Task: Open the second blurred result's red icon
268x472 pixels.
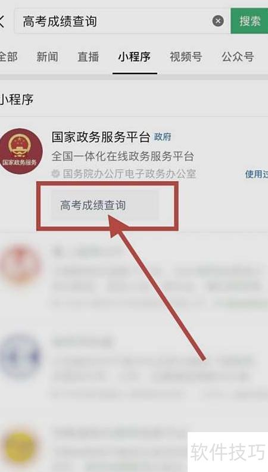Action: [x=20, y=265]
